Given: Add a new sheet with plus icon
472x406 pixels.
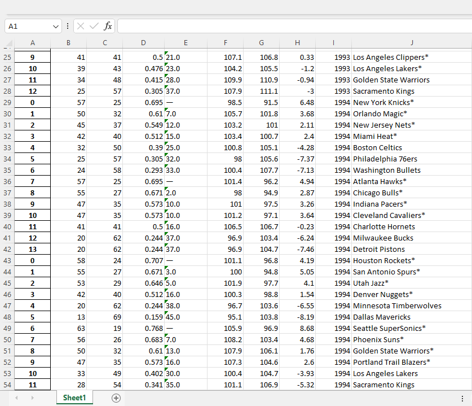Looking at the screenshot, I should (x=116, y=398).
